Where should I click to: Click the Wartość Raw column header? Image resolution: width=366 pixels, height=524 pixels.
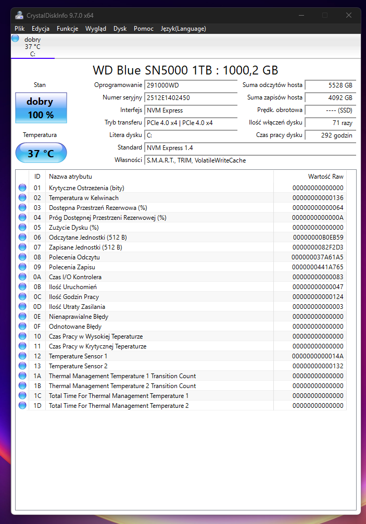pos(325,177)
